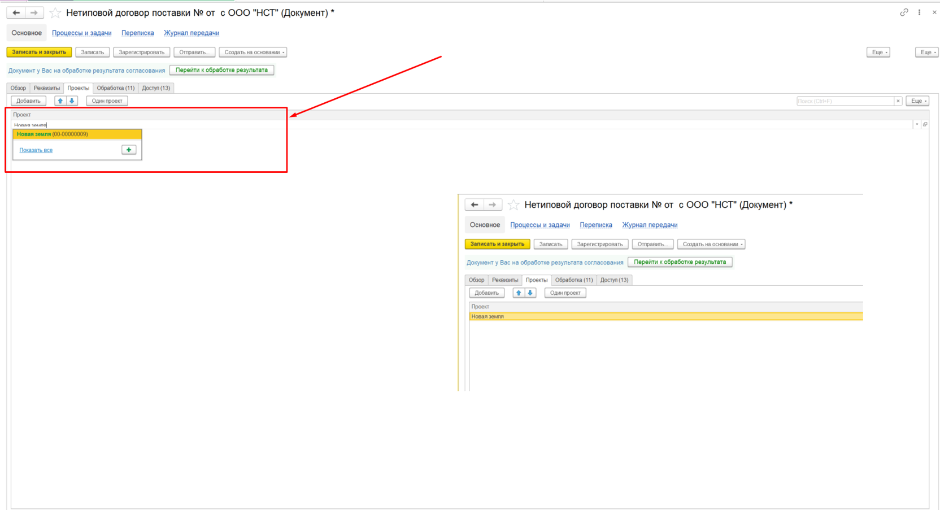Viewport: 940px width, 510px height.
Task: Move the project row up with blue arrow
Action: [60, 101]
